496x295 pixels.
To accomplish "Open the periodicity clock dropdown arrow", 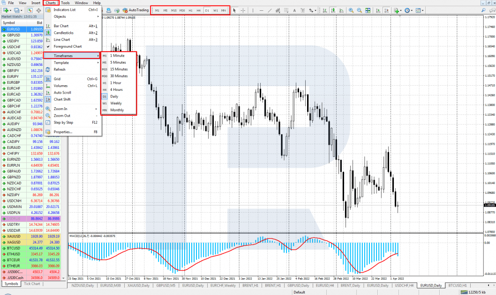I will (412, 10).
